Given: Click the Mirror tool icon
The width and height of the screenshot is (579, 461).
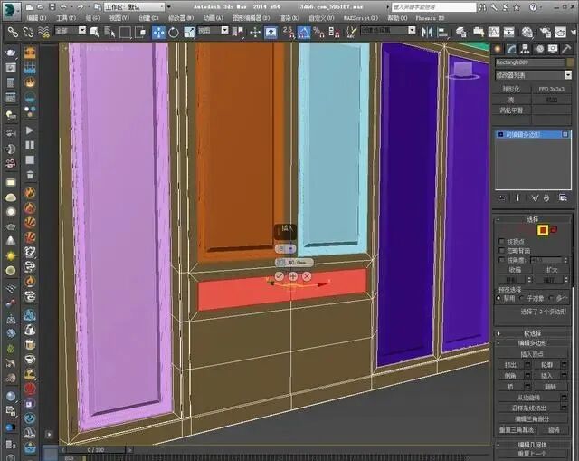Looking at the screenshot, I should [427, 33].
